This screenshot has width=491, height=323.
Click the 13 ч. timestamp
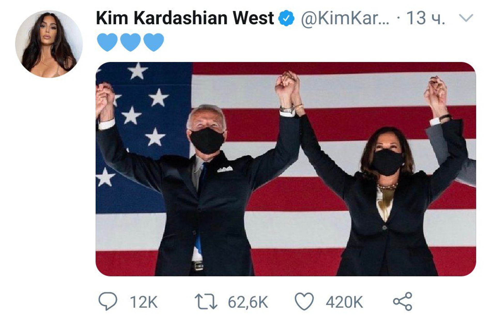point(426,18)
